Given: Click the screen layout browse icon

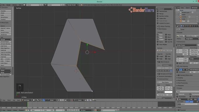Looking at the screenshot, I should click(x=25, y=5).
